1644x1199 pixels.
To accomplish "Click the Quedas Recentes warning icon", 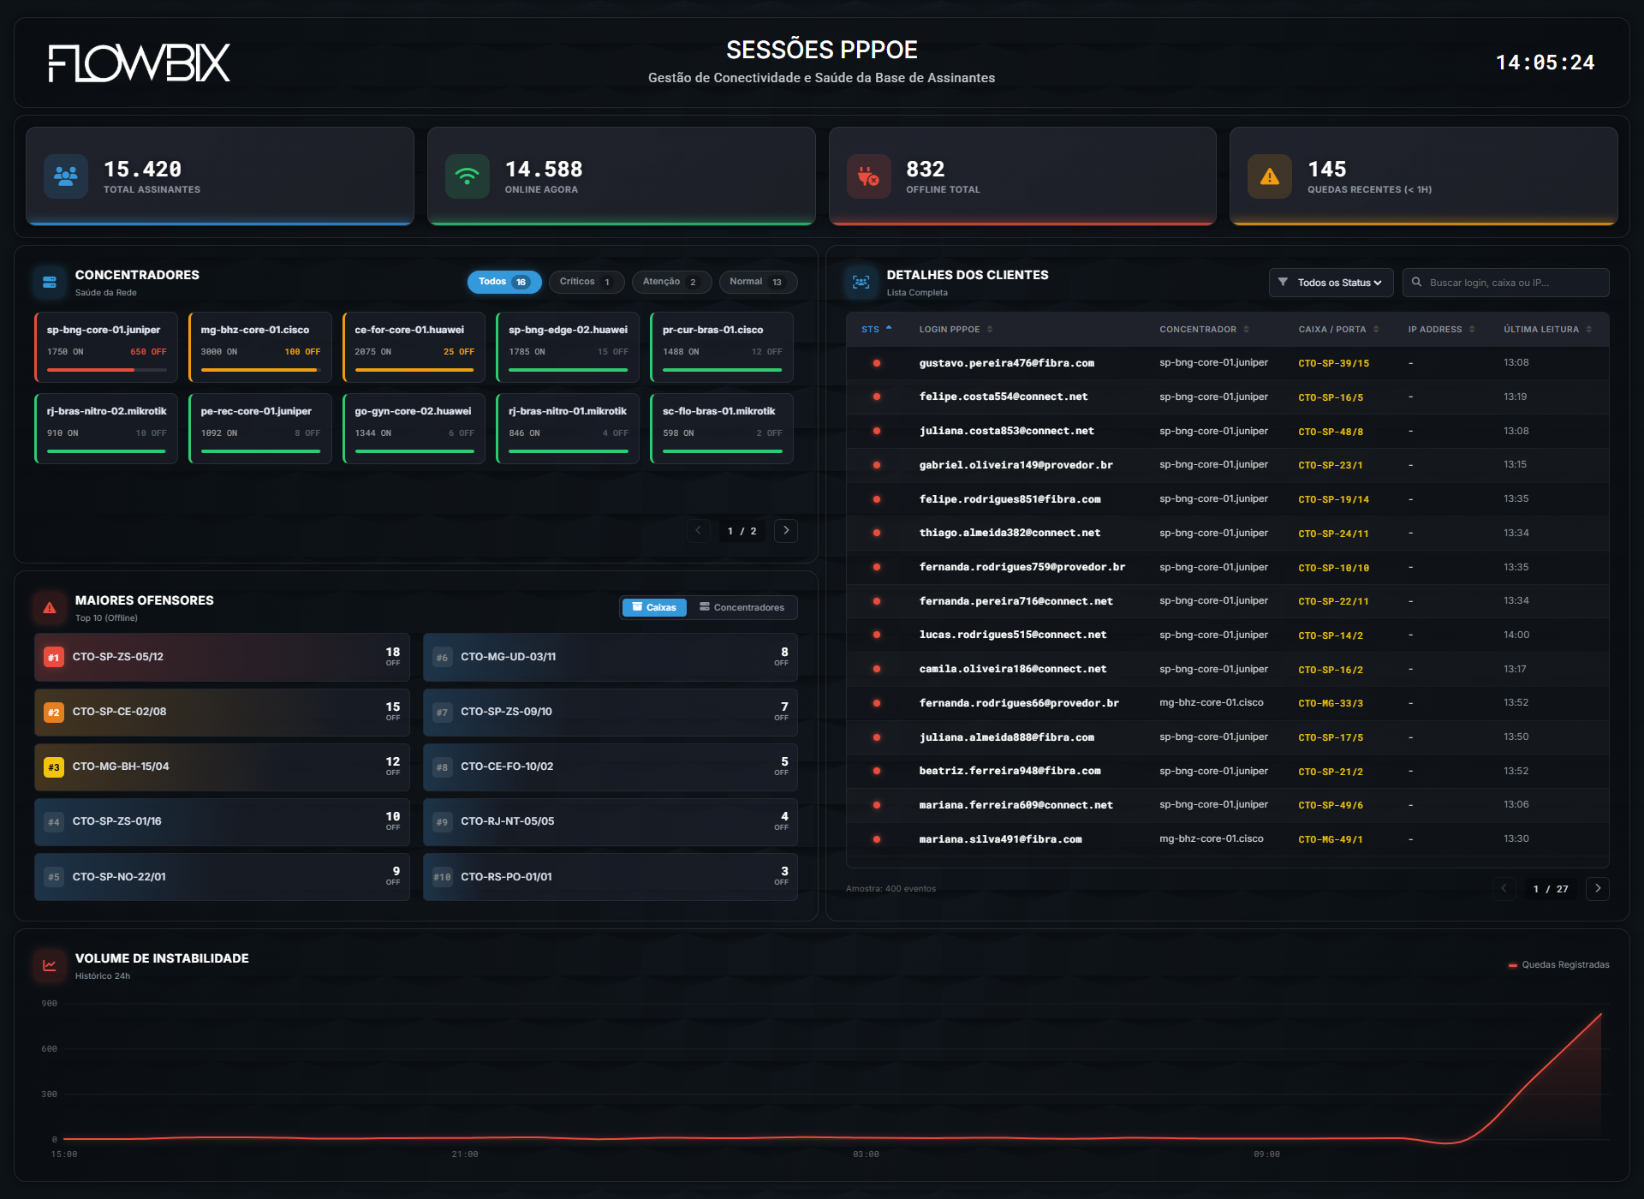I will (1269, 176).
